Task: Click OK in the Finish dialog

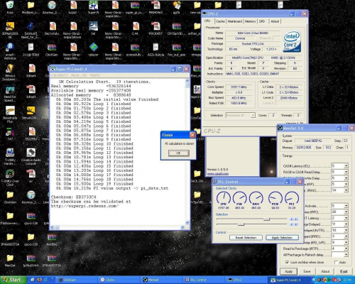Action: pyautogui.click(x=179, y=153)
